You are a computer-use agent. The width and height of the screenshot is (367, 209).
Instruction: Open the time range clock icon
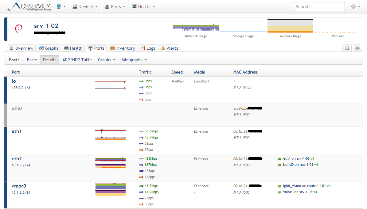coord(347,48)
